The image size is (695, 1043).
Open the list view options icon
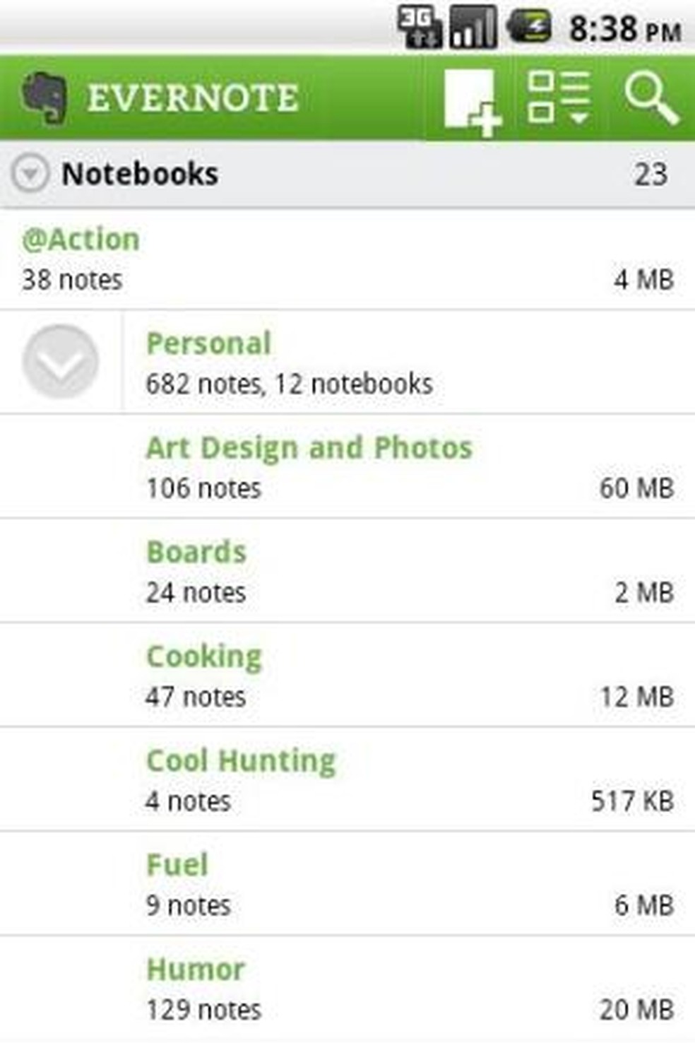pos(558,98)
